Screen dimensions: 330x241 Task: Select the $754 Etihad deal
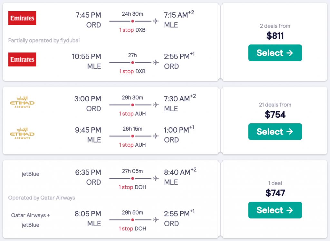coord(275,132)
